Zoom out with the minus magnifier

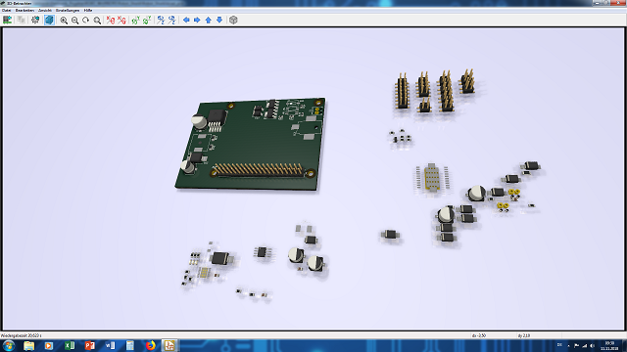pos(74,20)
